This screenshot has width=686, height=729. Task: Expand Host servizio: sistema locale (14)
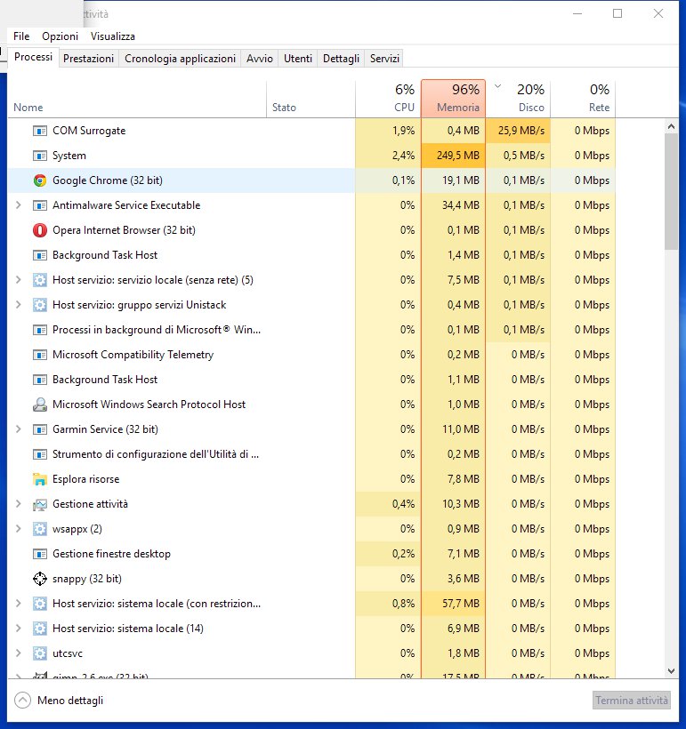pyautogui.click(x=18, y=629)
